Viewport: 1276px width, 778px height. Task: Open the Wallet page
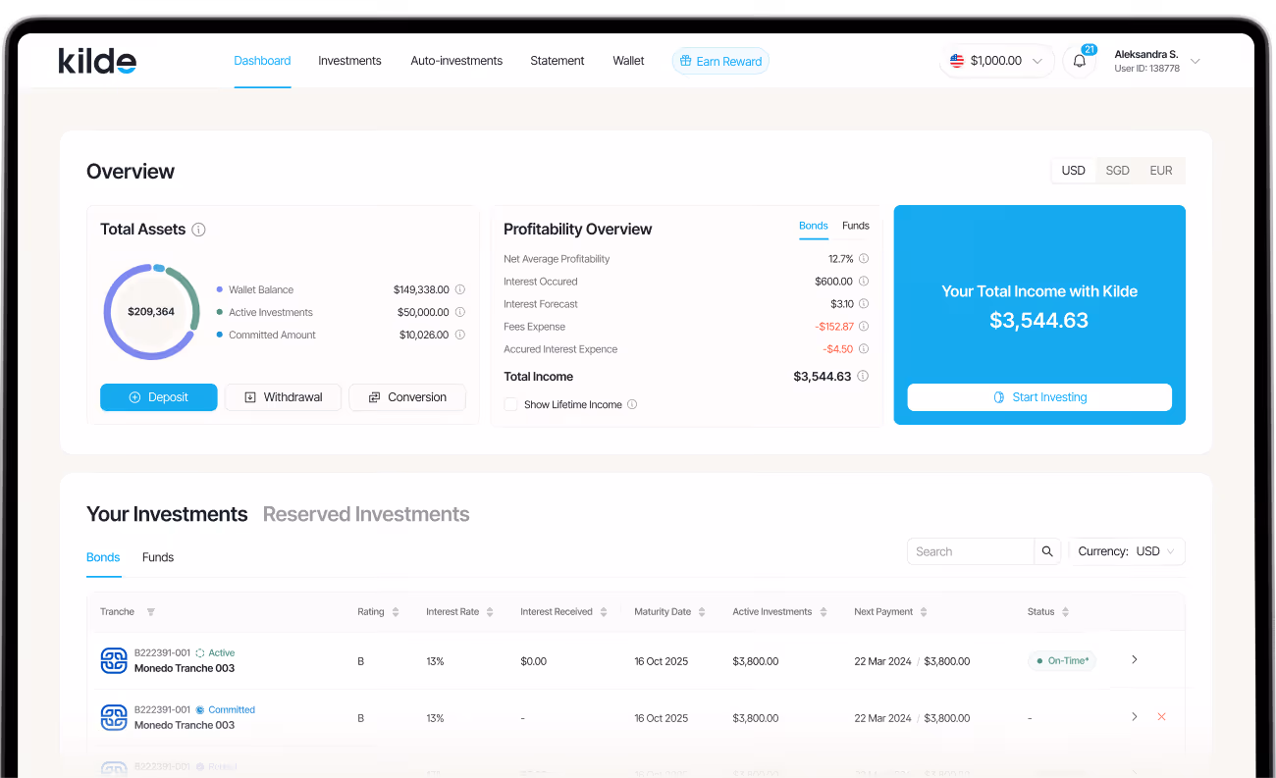tap(628, 61)
